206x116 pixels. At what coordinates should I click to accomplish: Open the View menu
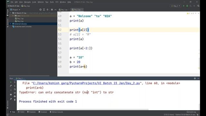(21, 2)
